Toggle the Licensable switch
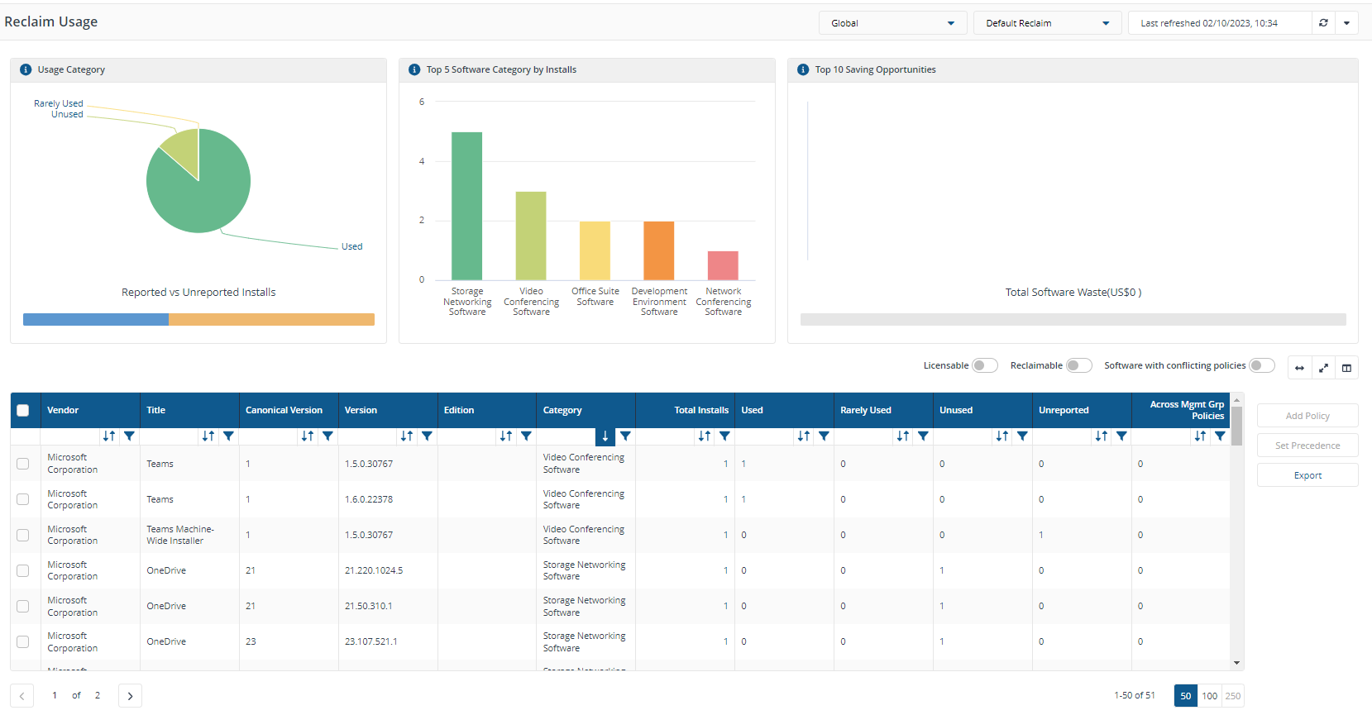This screenshot has height=715, width=1372. click(x=985, y=365)
